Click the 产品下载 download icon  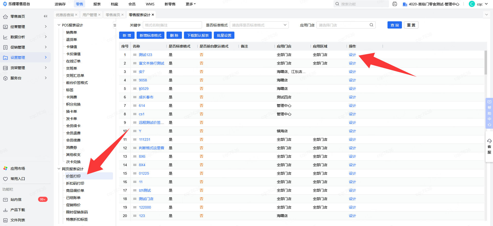coord(5,210)
